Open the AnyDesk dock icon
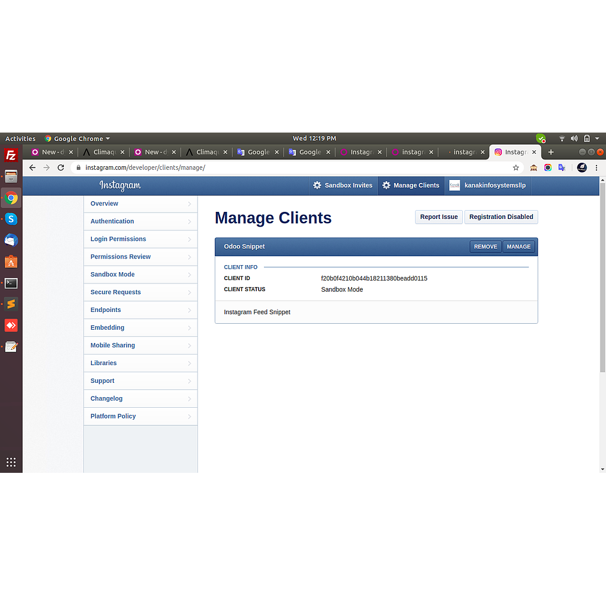606x606 pixels. coord(11,325)
